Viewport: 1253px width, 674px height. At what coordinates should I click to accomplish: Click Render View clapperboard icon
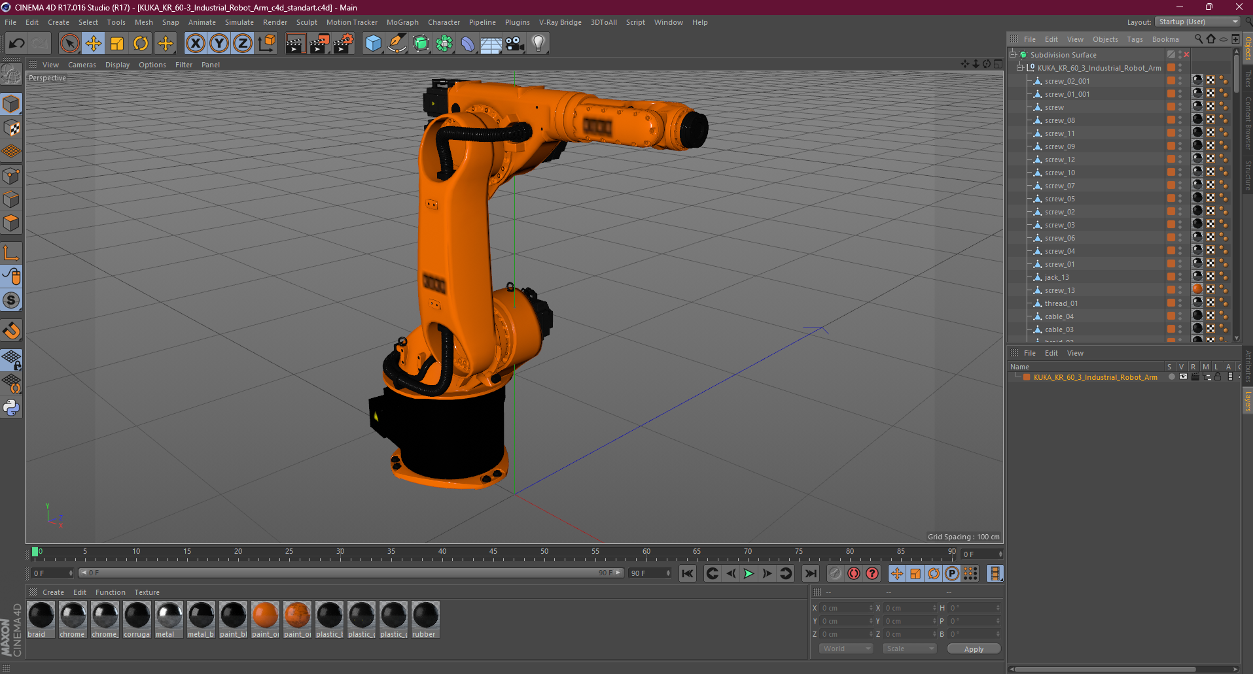pyautogui.click(x=295, y=44)
